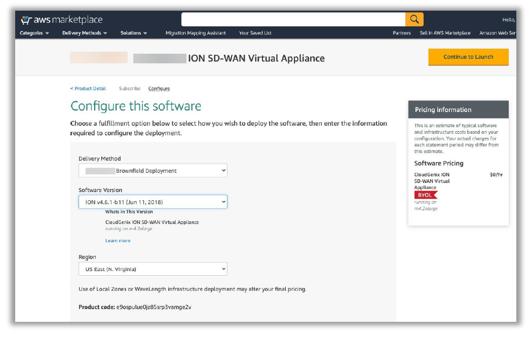Open Migration Mapping Assistant
530x337 pixels.
[196, 33]
